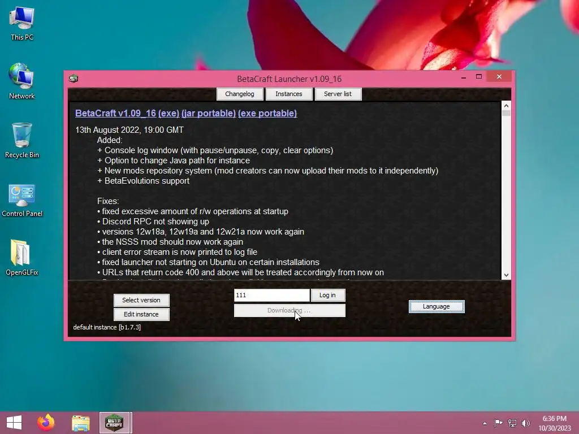This screenshot has width=579, height=434.
Task: Click the 'default instance [b1.7.3]' label
Action: 107,327
